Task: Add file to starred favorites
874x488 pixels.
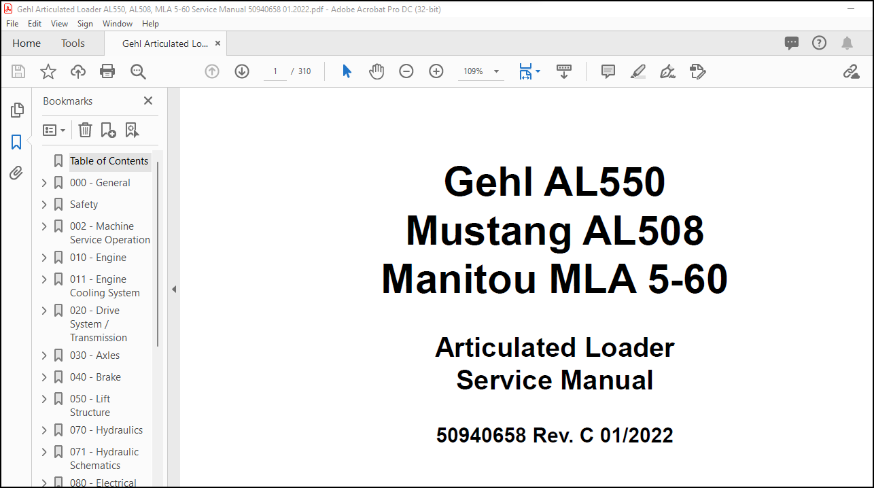Action: pos(48,71)
